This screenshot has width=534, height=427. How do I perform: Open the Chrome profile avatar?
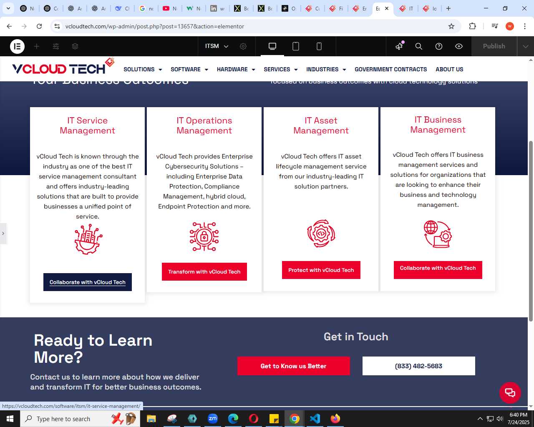click(x=510, y=26)
